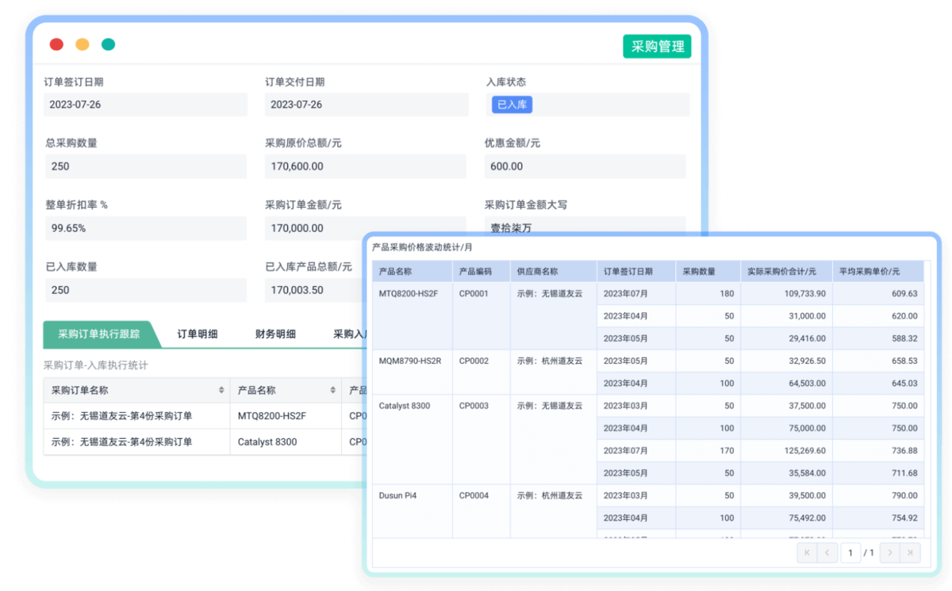Click the page number input box
952x591 pixels.
click(x=850, y=552)
